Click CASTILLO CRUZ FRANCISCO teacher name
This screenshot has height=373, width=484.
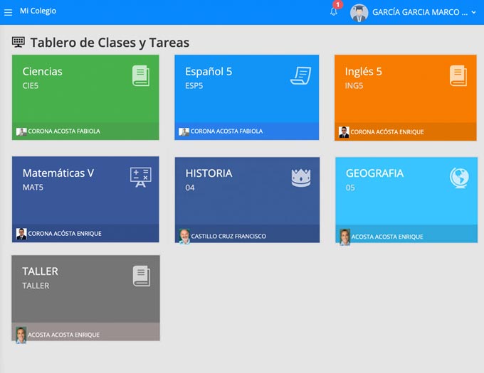click(x=228, y=237)
